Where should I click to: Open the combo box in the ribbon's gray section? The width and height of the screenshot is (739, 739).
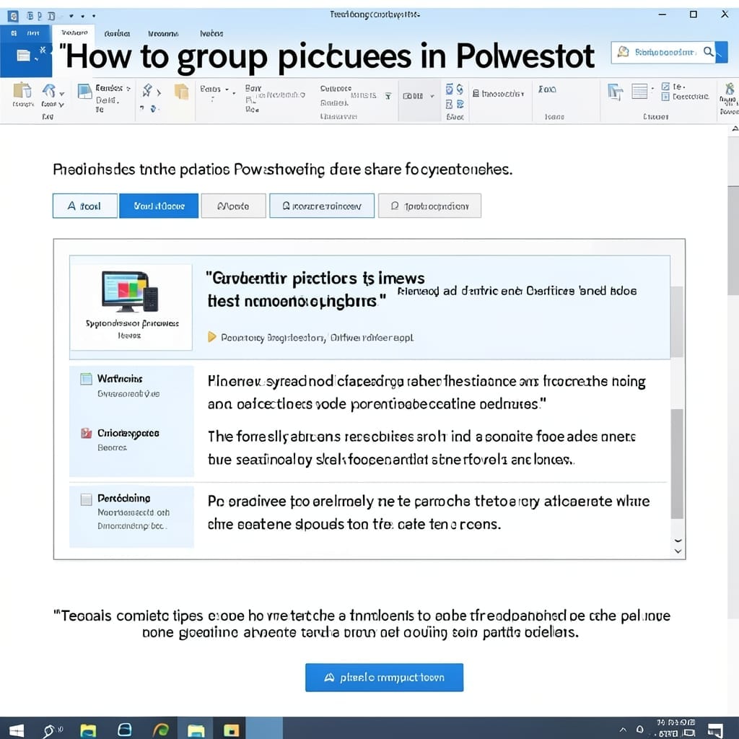coord(418,96)
